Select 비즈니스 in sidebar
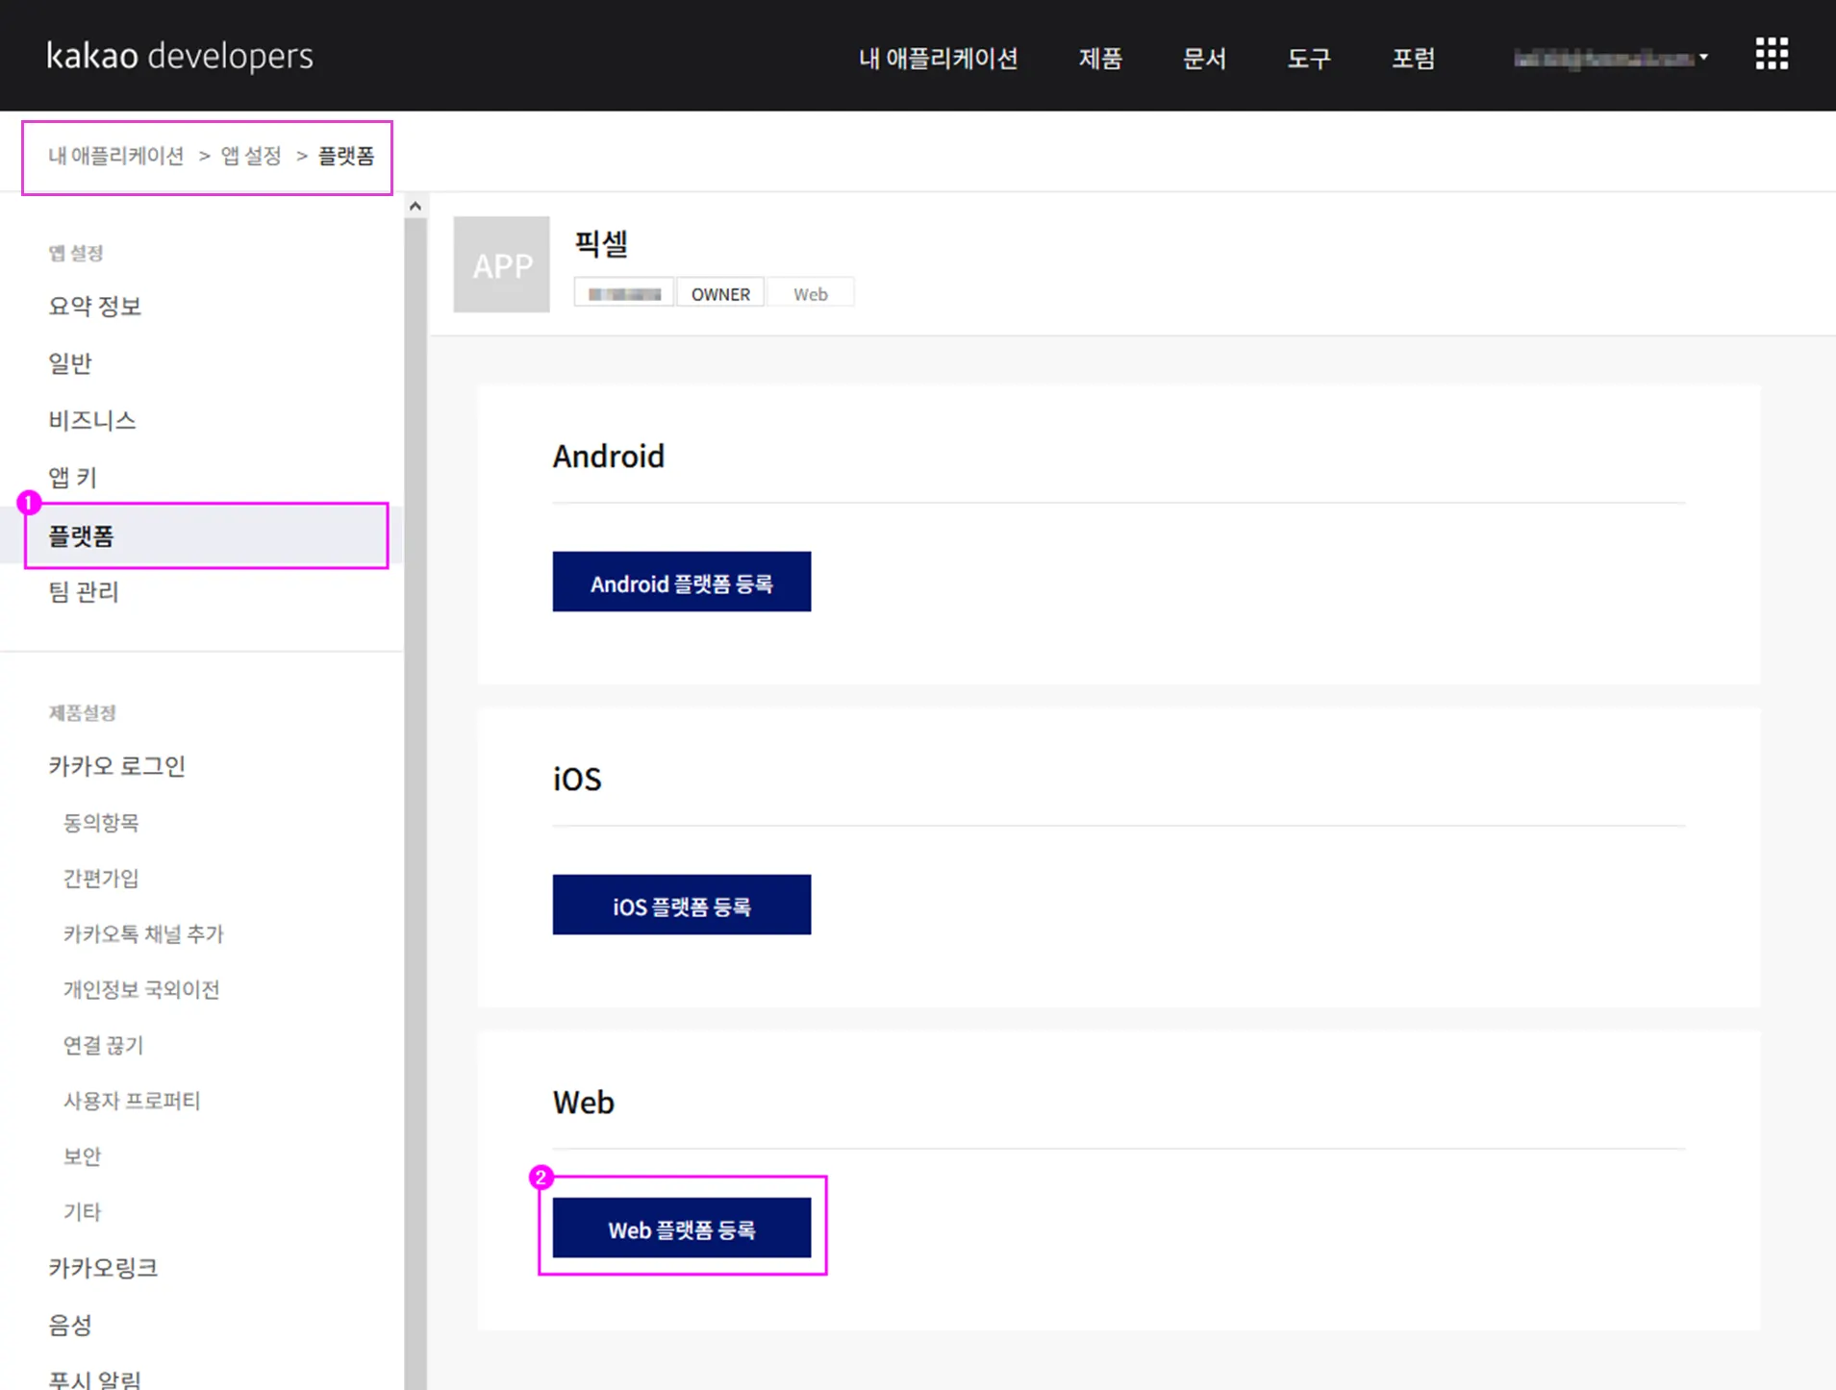The width and height of the screenshot is (1836, 1390). 92,420
